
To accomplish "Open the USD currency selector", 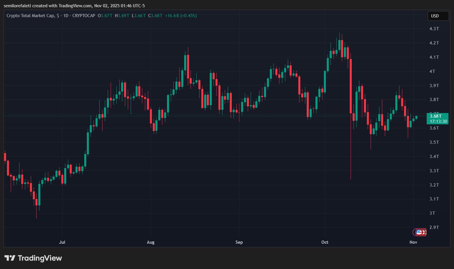I will 438,16.
